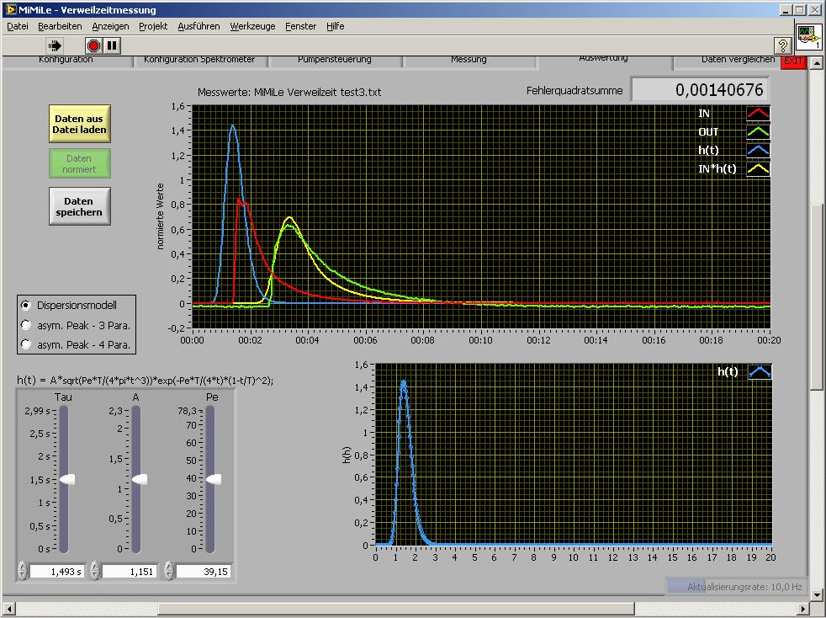The image size is (826, 618).
Task: Click the Daten aus Datei laden button
Action: click(x=79, y=125)
